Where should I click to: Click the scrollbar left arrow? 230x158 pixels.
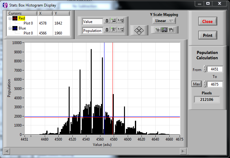point(7,151)
